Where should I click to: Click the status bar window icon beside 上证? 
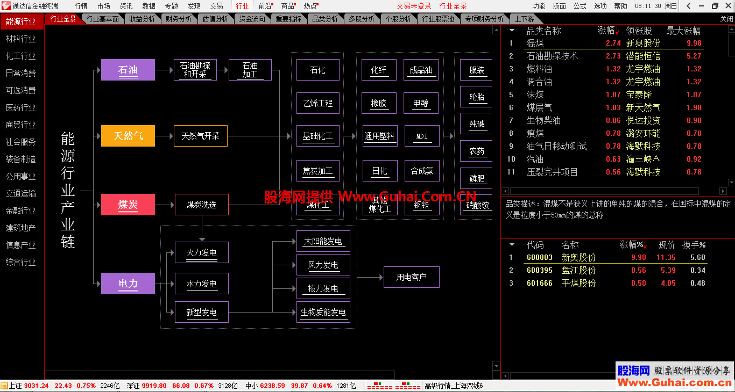(x=4, y=386)
